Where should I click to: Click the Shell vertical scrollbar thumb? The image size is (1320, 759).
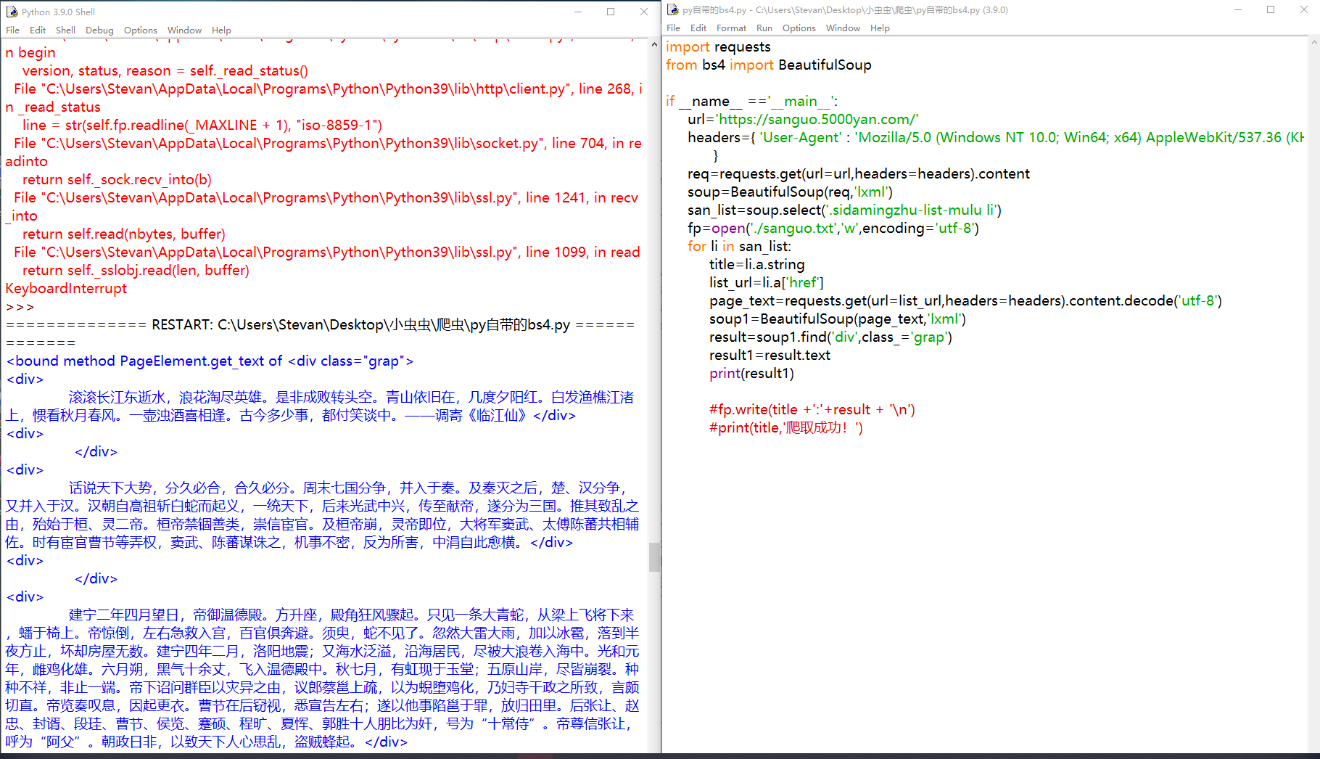(655, 557)
